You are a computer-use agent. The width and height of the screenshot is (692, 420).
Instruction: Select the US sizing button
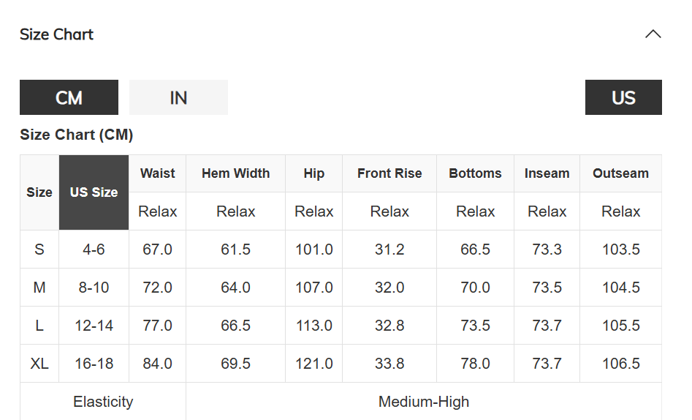point(623,97)
